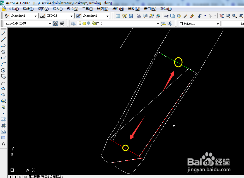Click the Make Block tool
The image size is (244, 178).
pos(3,107)
